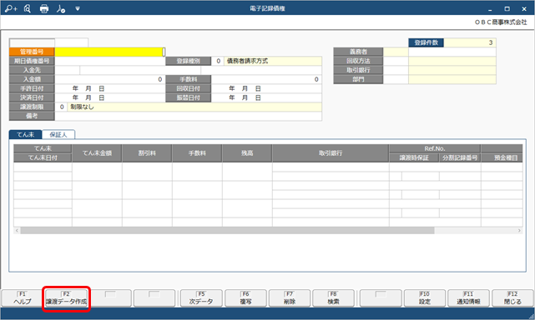Click the 備考 remarks field

(188, 116)
